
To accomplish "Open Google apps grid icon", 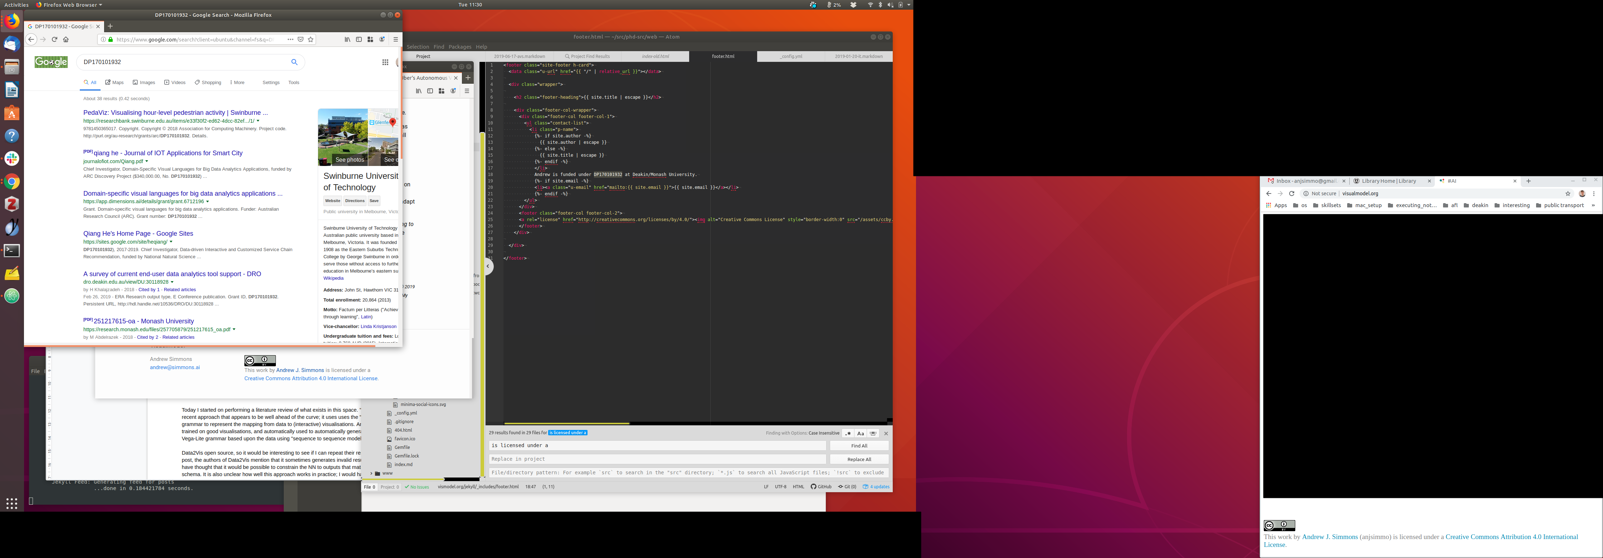I will [x=385, y=62].
